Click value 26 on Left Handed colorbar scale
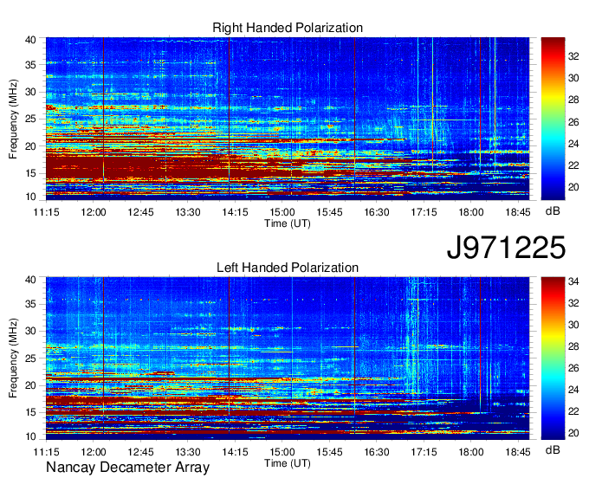This screenshot has height=478, width=589. click(x=573, y=368)
